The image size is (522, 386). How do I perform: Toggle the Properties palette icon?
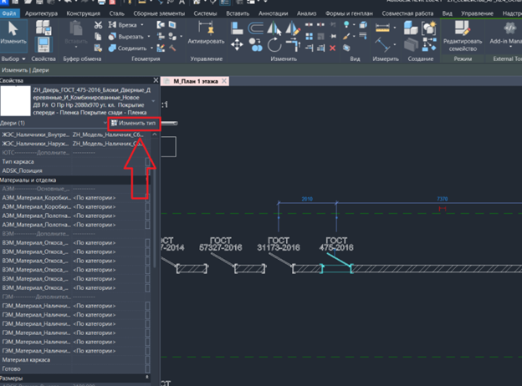(43, 45)
